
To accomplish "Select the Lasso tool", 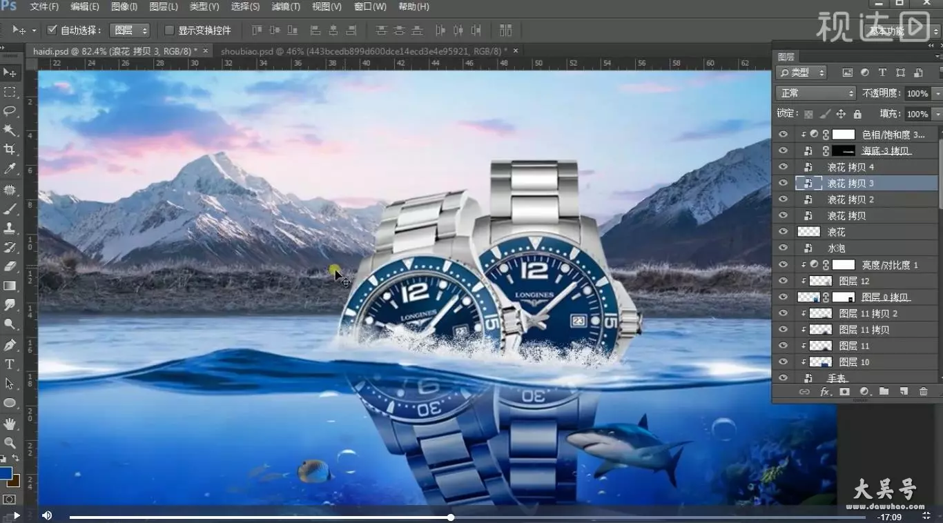I will (x=10, y=111).
